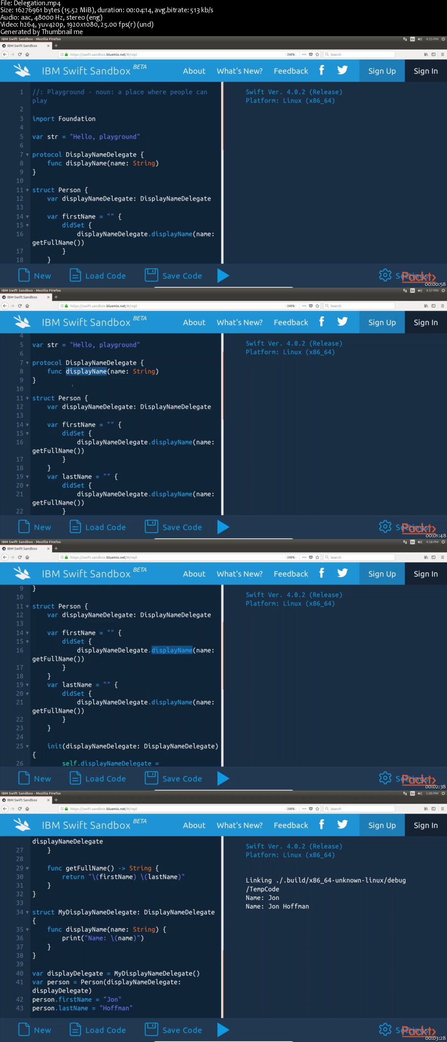Collapse line 19 lastName fold arrow in 00:01:48 frame
447x1042 pixels.
pos(28,477)
